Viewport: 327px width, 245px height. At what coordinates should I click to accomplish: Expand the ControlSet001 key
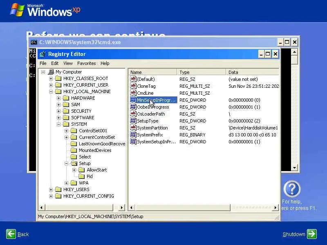(66, 131)
